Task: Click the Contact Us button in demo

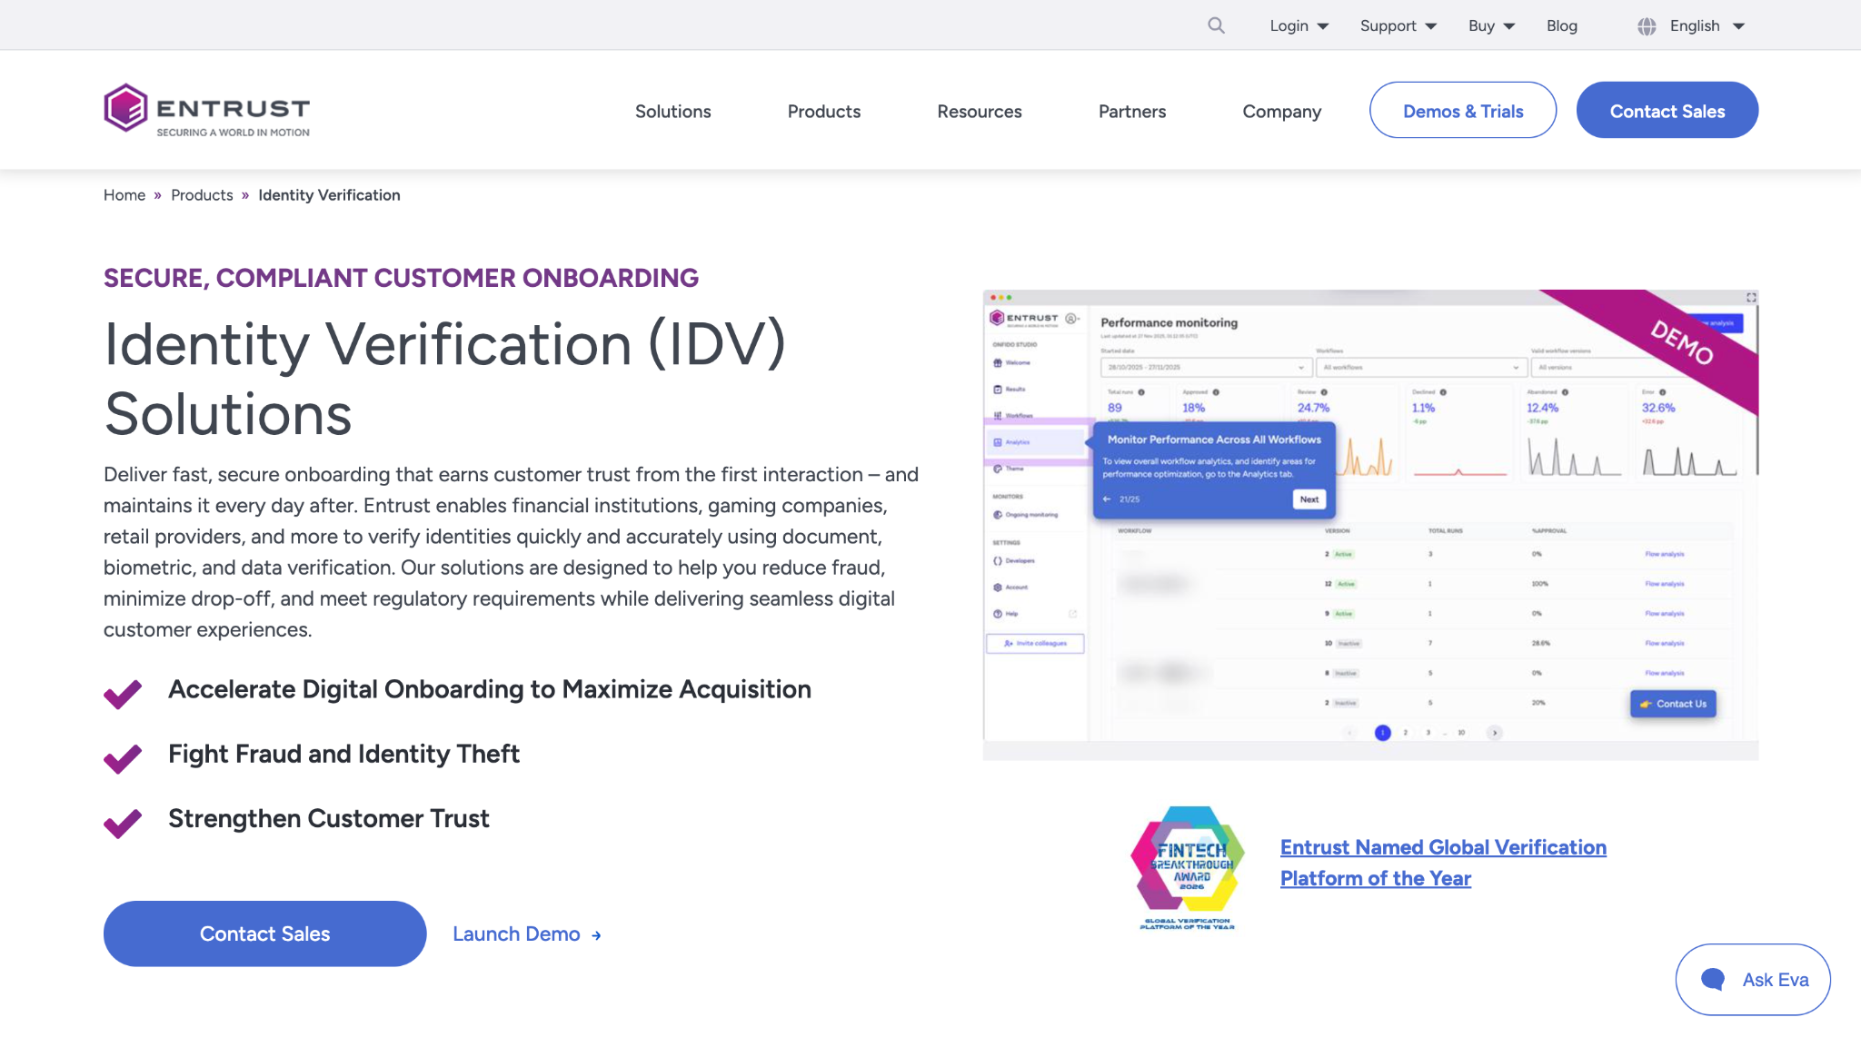Action: pyautogui.click(x=1673, y=704)
